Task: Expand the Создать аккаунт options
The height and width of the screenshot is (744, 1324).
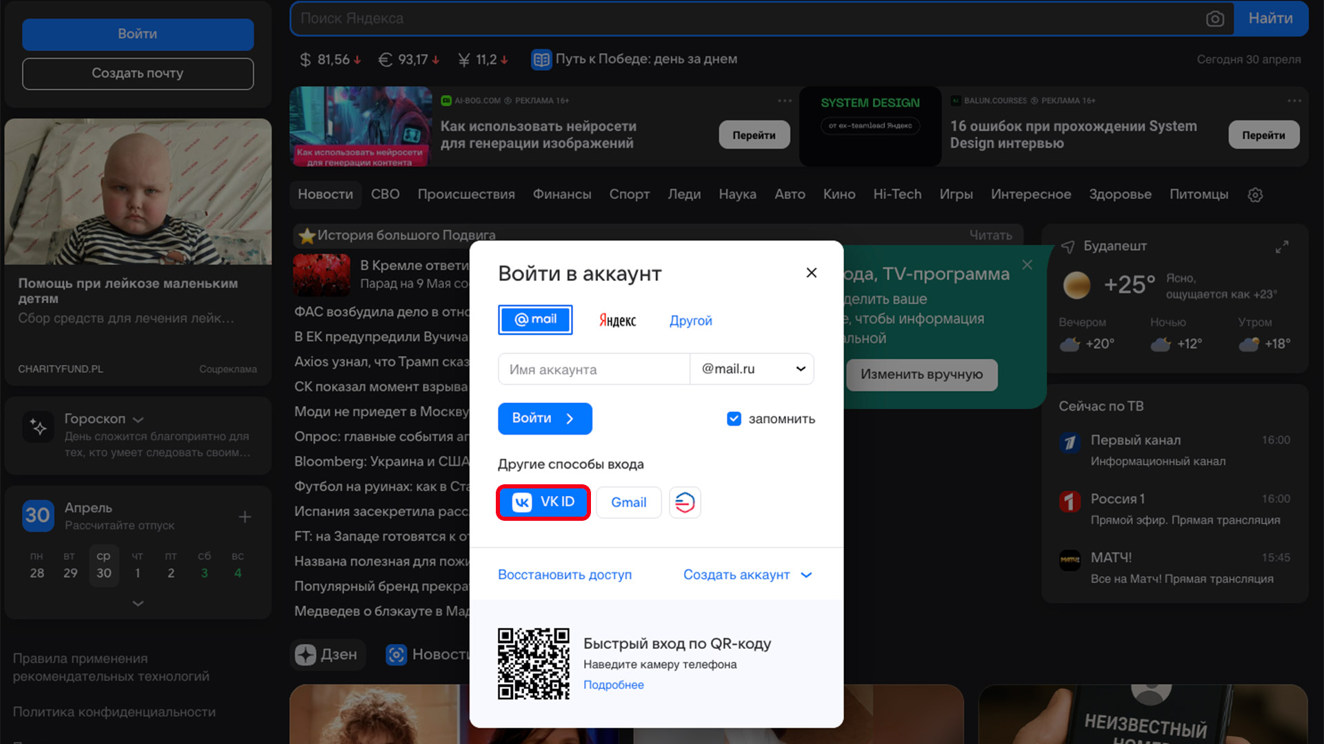Action: coord(748,575)
